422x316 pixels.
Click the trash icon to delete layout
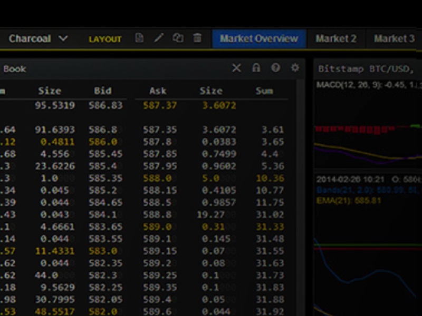point(197,38)
